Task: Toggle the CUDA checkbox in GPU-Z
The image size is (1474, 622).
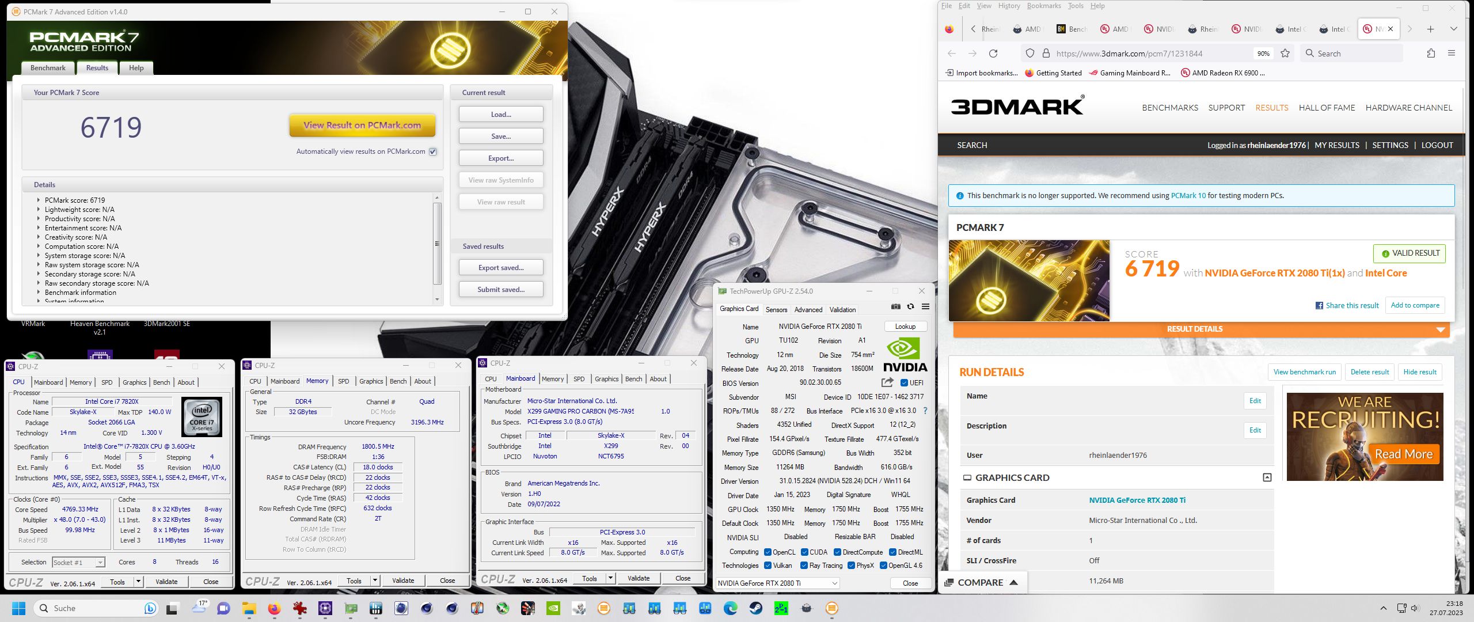Action: click(x=804, y=552)
